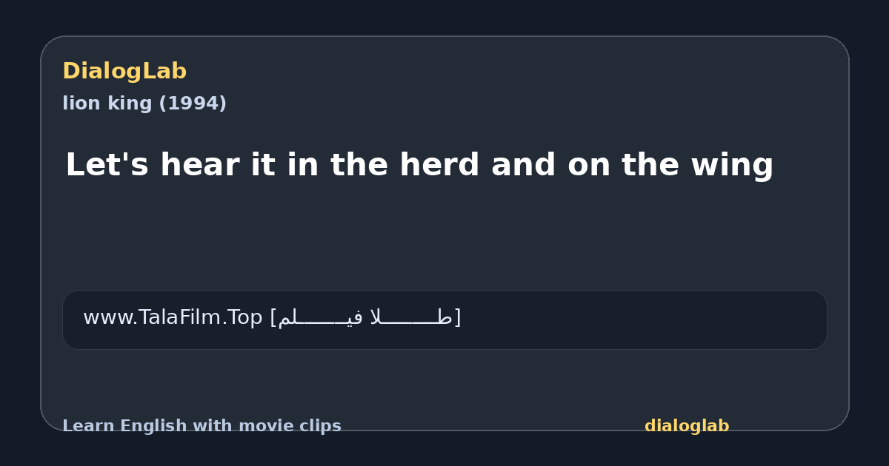This screenshot has height=466, width=889.
Task: Select the word "on" in the subtitle
Action: pyautogui.click(x=588, y=165)
